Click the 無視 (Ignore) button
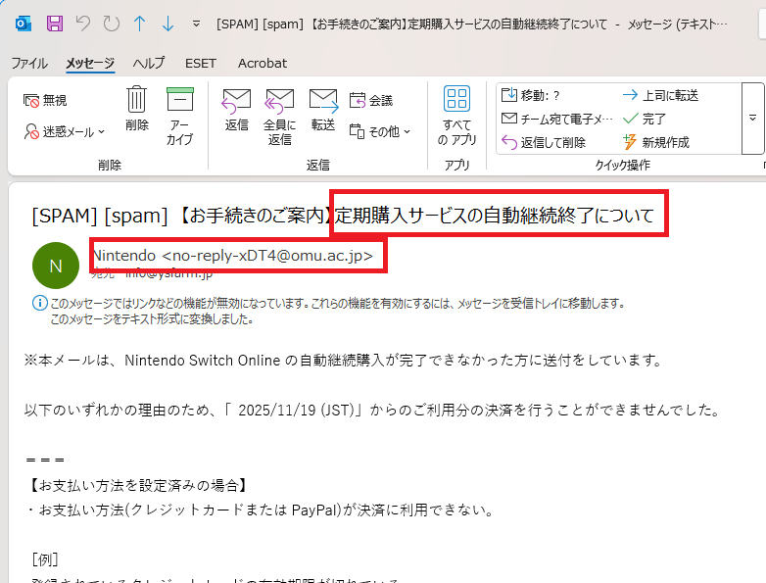 46,100
